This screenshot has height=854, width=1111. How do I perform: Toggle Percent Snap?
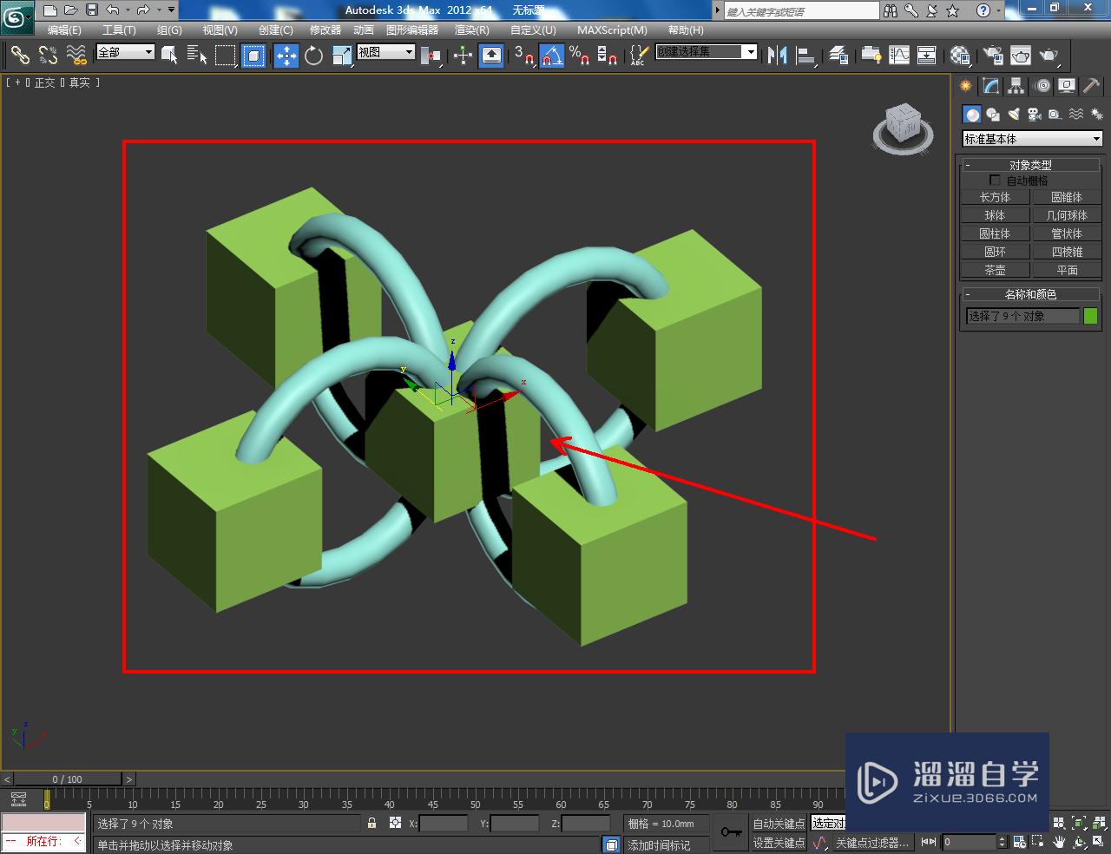580,56
